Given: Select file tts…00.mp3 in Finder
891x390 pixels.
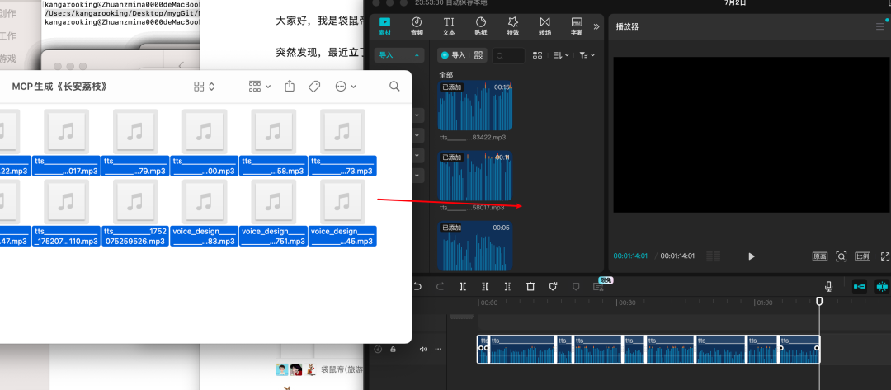Looking at the screenshot, I should 205,143.
